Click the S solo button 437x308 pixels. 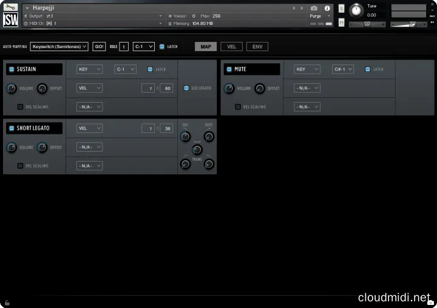[x=342, y=9]
